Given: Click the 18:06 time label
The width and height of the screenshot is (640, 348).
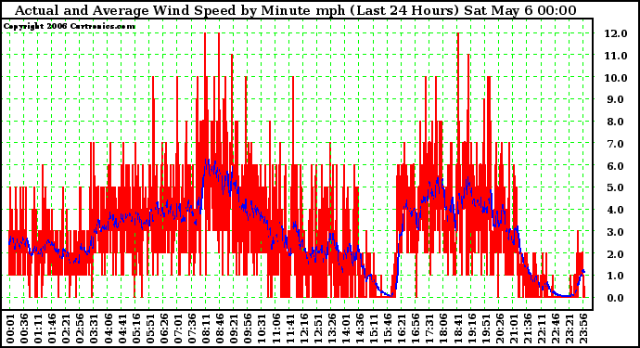Looking at the screenshot, I should 443,329.
